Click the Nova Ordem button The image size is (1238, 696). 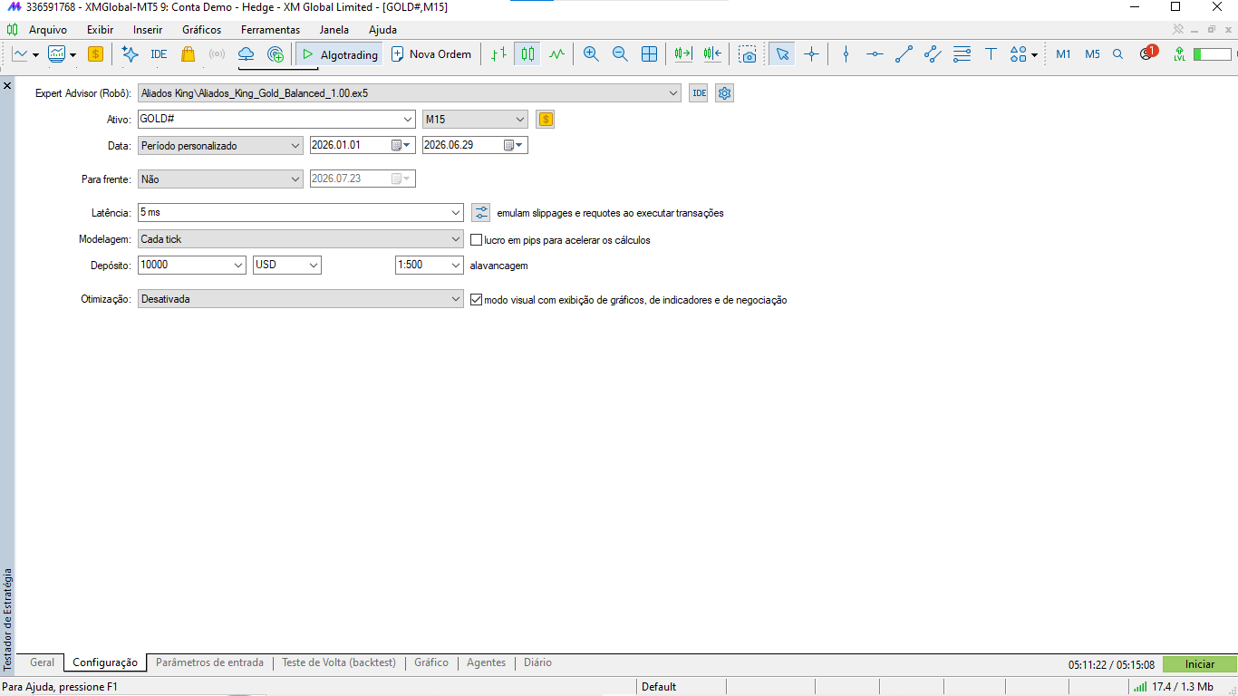[x=431, y=54]
